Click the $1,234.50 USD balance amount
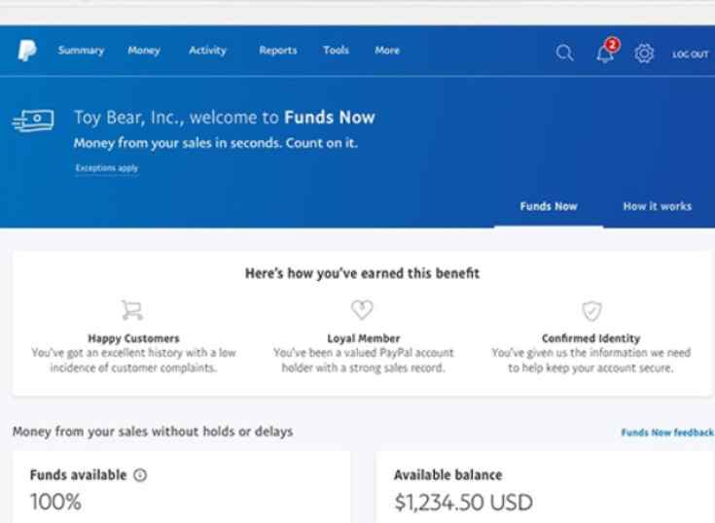The width and height of the screenshot is (715, 523). pos(463,503)
